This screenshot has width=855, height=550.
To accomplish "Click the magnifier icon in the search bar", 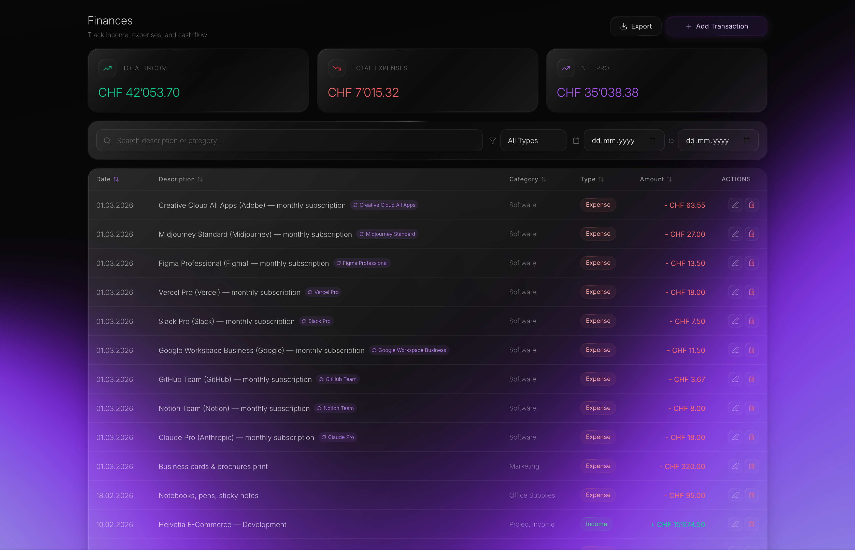I will [x=107, y=140].
